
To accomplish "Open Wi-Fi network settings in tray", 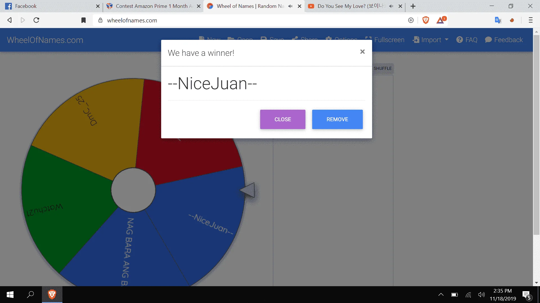I will (x=468, y=295).
